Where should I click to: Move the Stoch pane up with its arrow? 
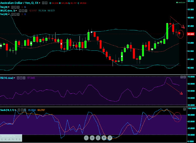[x=184, y=109]
